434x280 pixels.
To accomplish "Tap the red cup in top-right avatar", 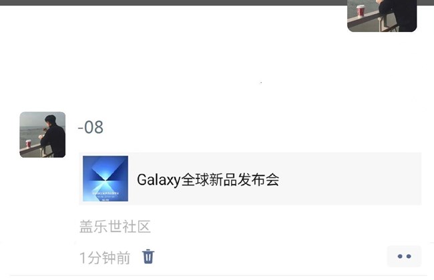I will tap(361, 11).
